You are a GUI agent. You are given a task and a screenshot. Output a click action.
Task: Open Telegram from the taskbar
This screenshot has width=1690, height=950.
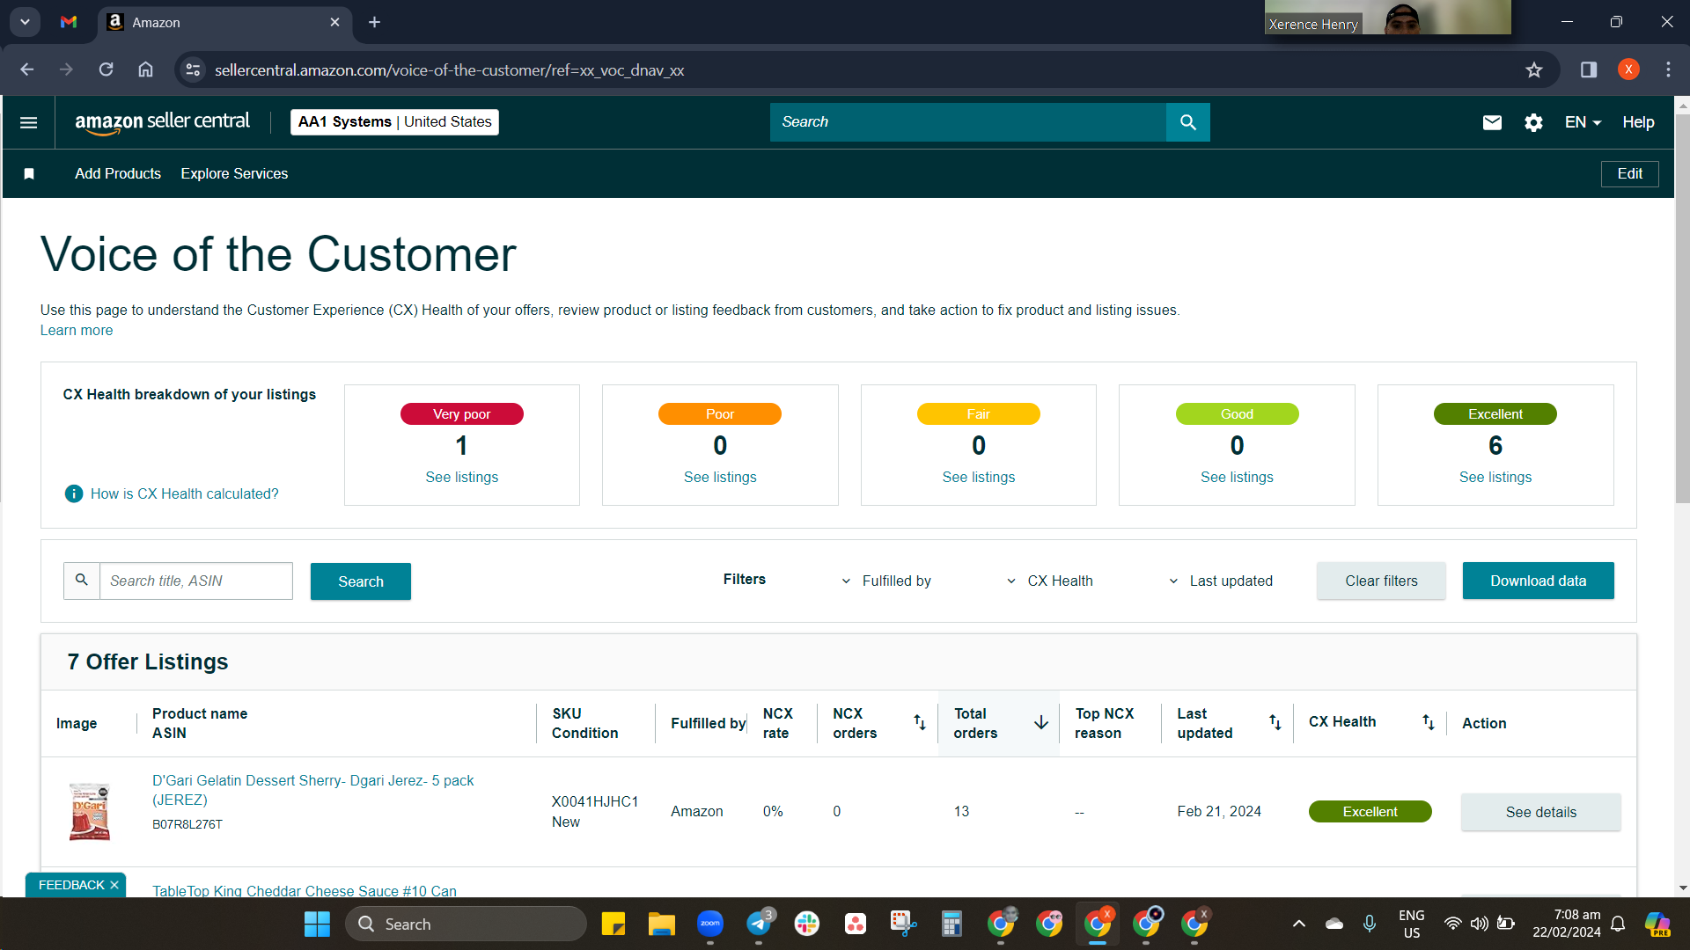tap(758, 924)
